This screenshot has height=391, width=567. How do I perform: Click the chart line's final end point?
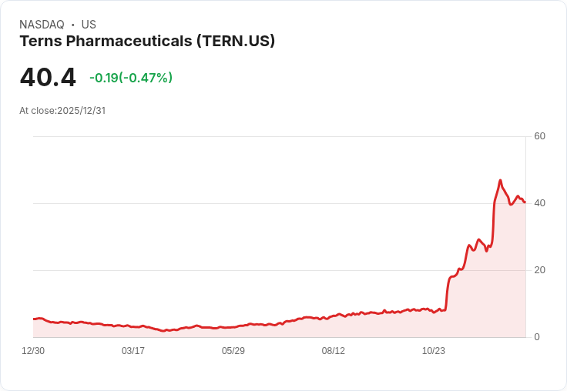[x=525, y=202]
